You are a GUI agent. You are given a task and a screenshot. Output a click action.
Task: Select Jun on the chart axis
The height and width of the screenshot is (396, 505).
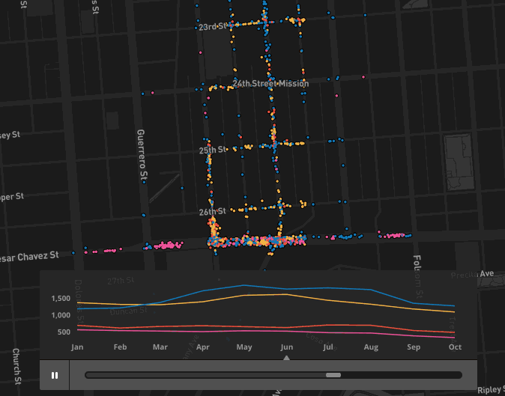pyautogui.click(x=287, y=347)
